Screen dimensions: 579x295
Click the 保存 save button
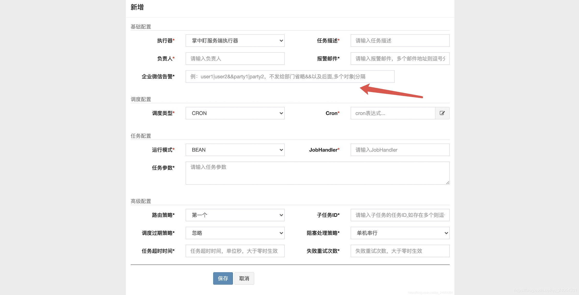pos(223,278)
